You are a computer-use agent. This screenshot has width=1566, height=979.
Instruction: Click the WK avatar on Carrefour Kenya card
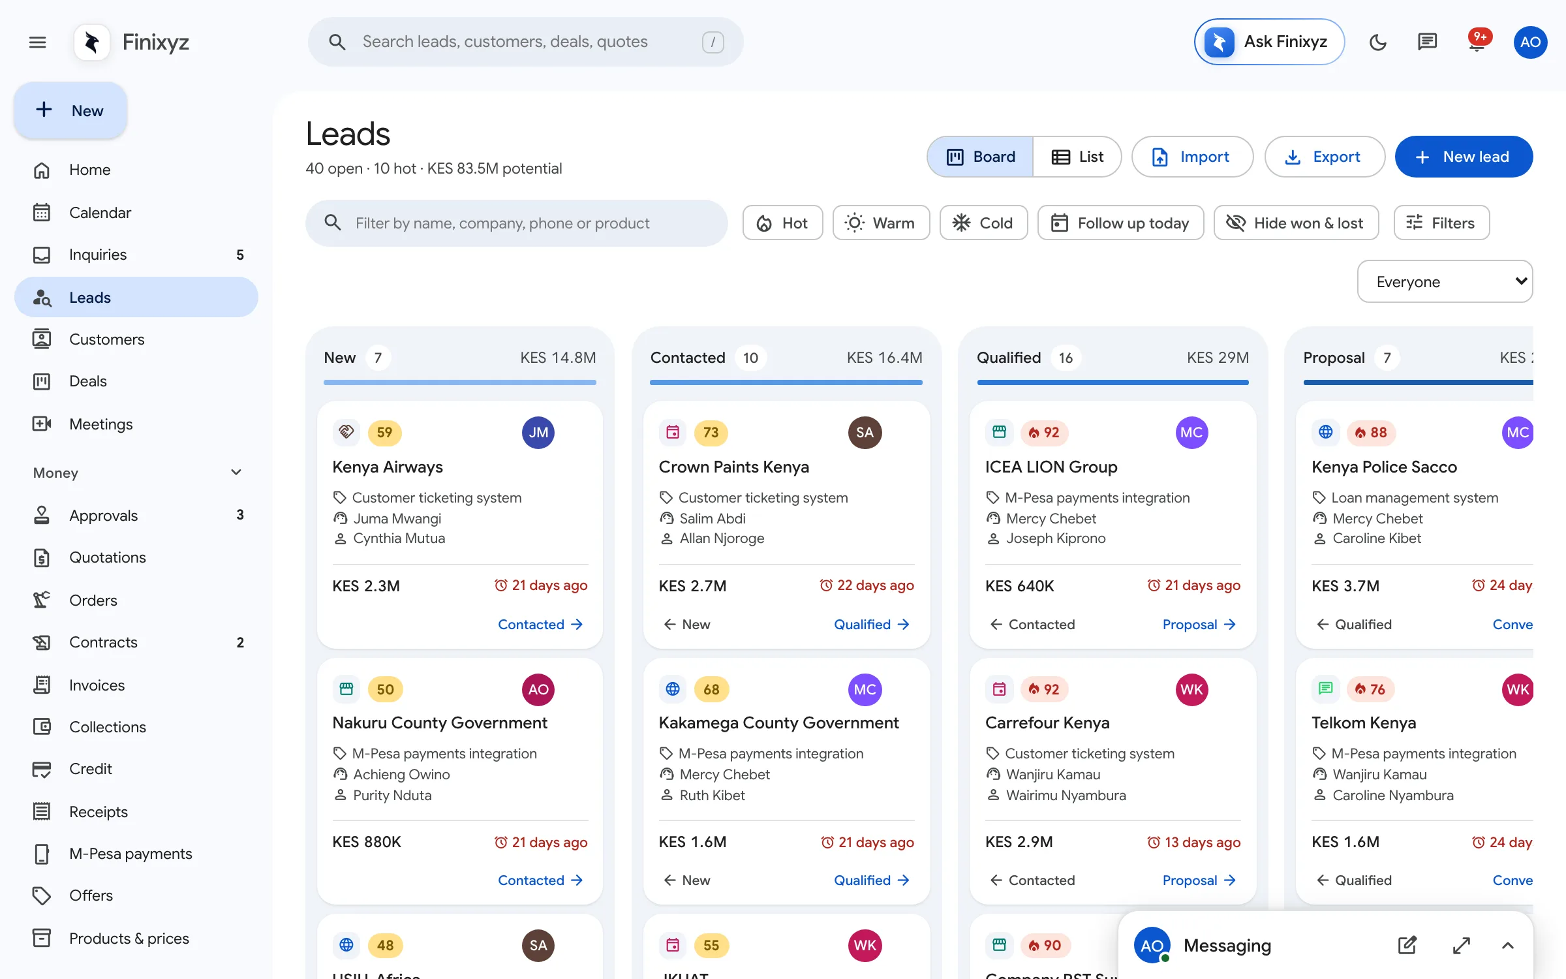pyautogui.click(x=1191, y=689)
